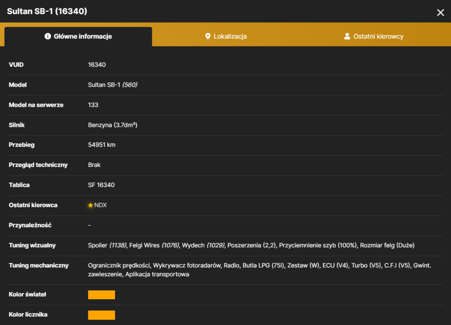Click the map pin icon beside Lokalizacja

[207, 36]
